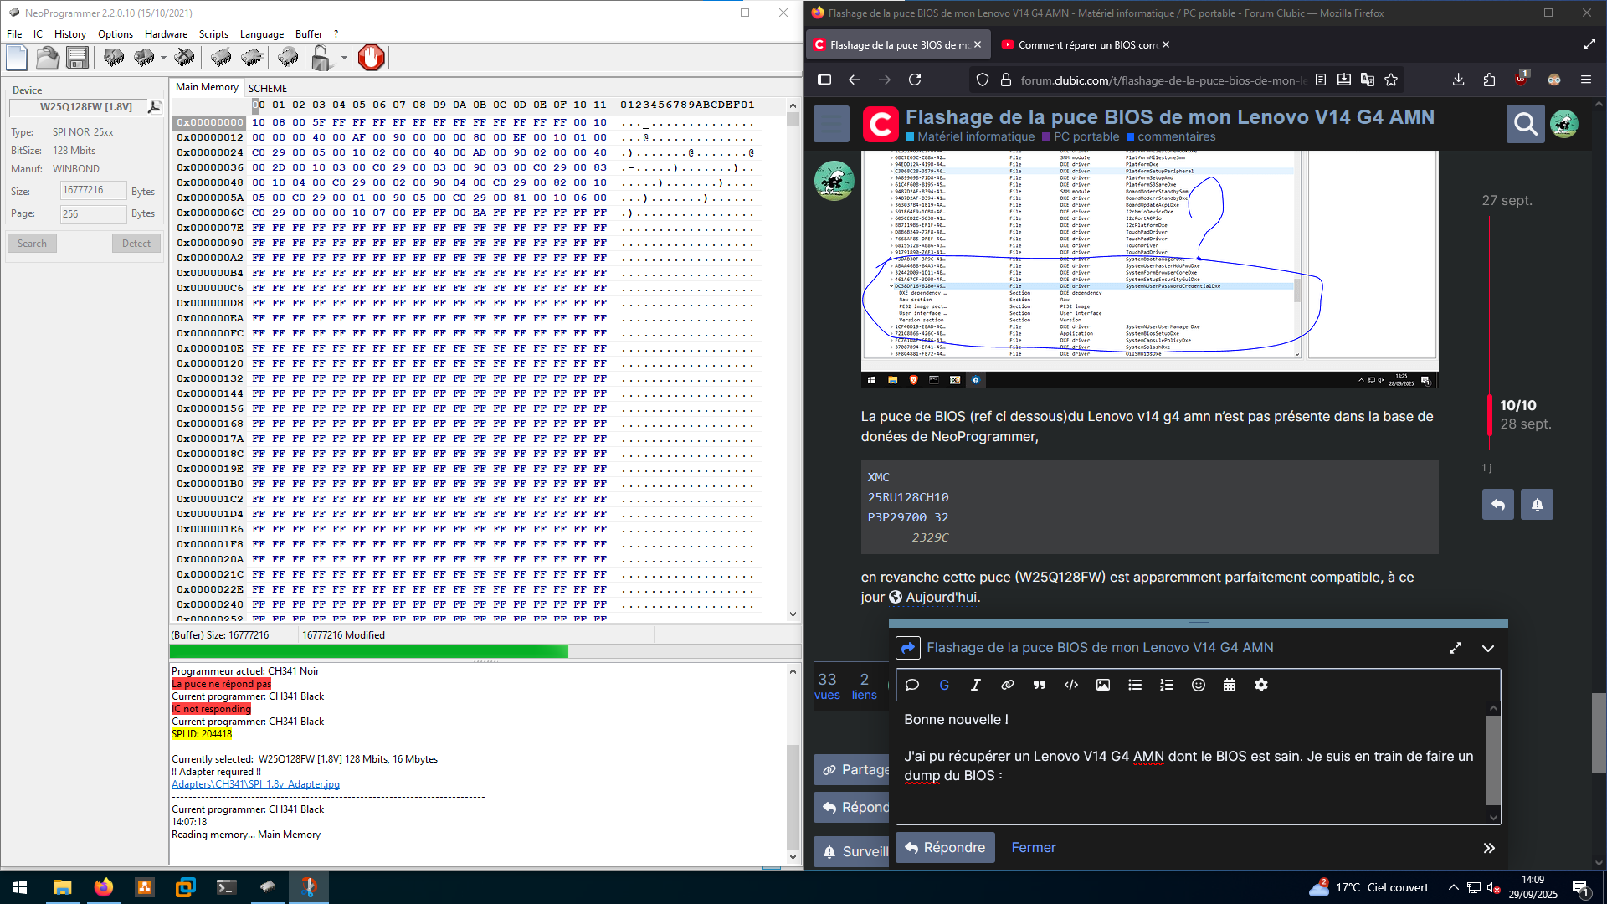Click the green read progress bar
Viewport: 1607px width, 904px height.
368,651
